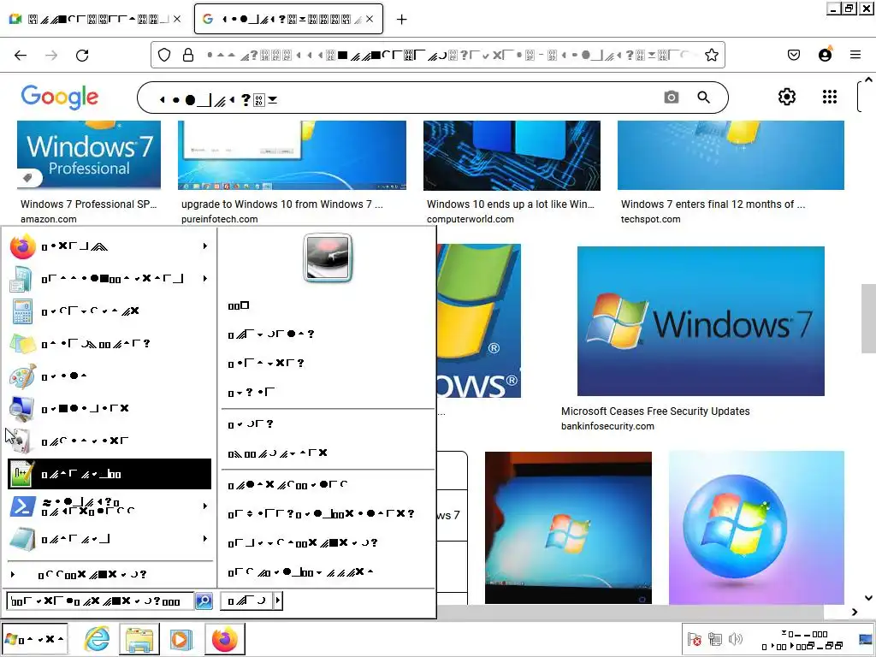The width and height of the screenshot is (876, 657).
Task: Open Windows Explorer from the taskbar
Action: point(139,638)
